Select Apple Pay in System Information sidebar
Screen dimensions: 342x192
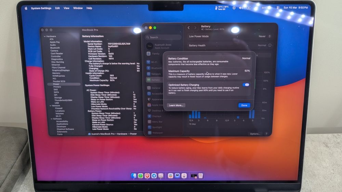coord(55,42)
